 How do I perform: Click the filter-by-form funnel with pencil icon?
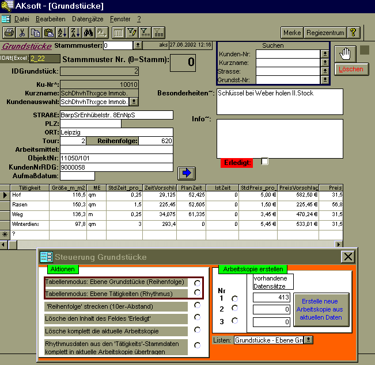coord(132,33)
